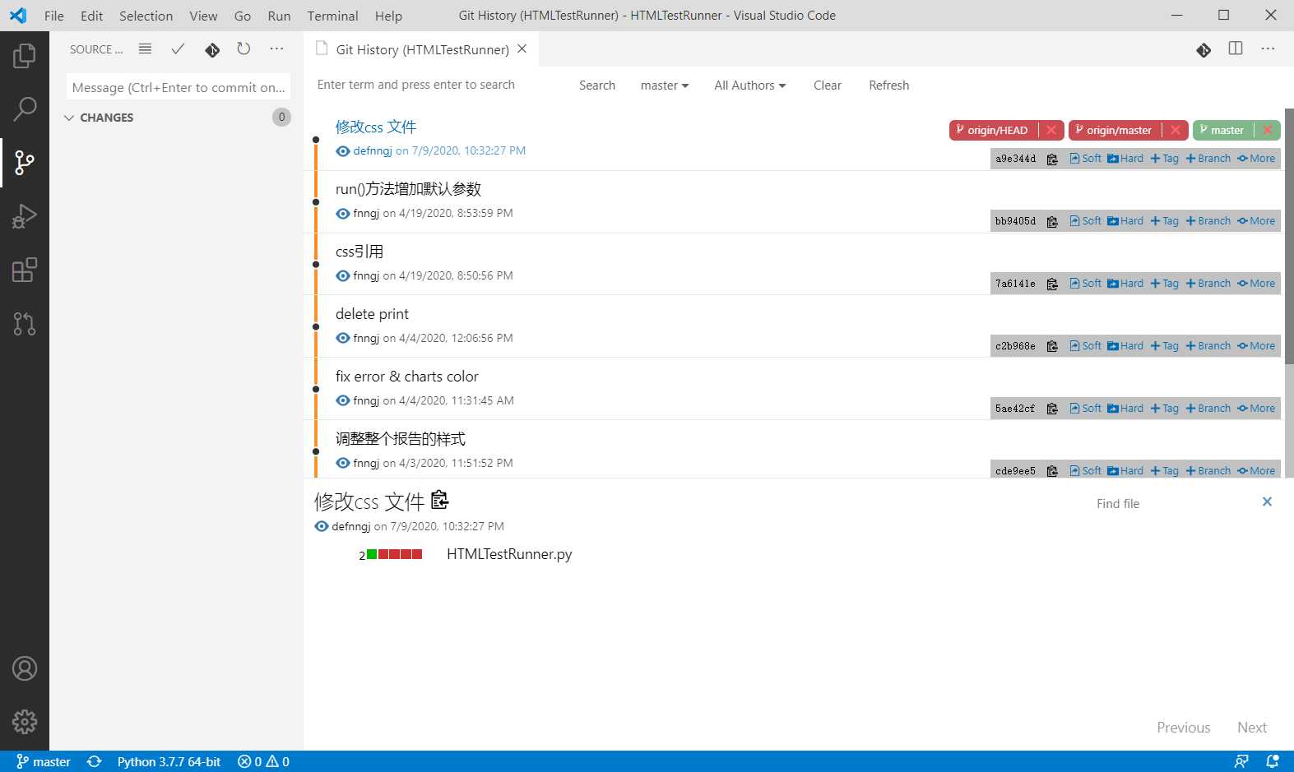Click eye icon for fix error commit

[343, 401]
